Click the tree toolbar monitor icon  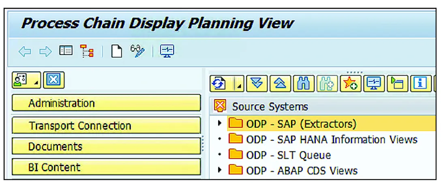tap(374, 84)
